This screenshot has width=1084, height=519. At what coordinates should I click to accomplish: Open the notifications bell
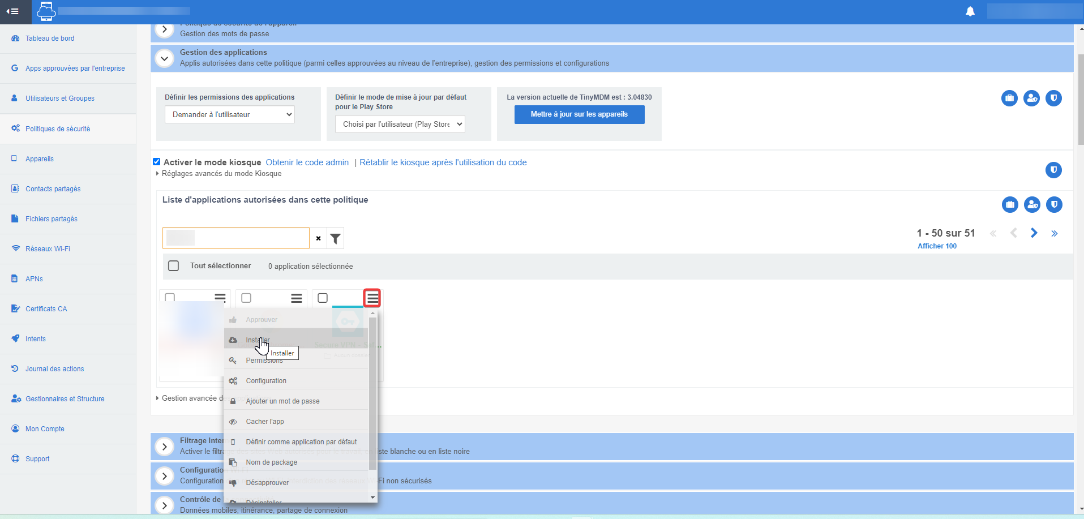point(970,11)
